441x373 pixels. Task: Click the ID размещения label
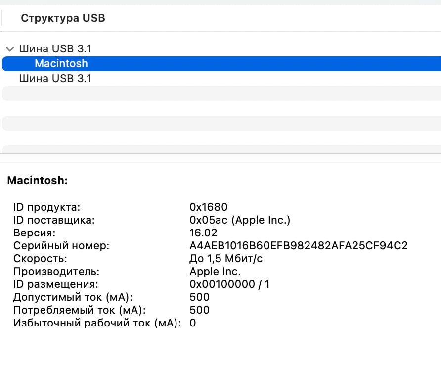pyautogui.click(x=56, y=284)
